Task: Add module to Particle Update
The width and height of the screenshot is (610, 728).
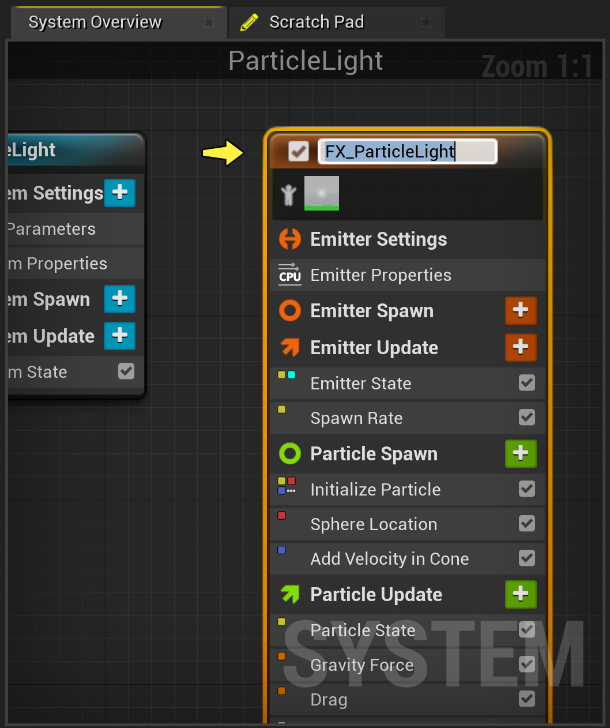Action: 521,594
